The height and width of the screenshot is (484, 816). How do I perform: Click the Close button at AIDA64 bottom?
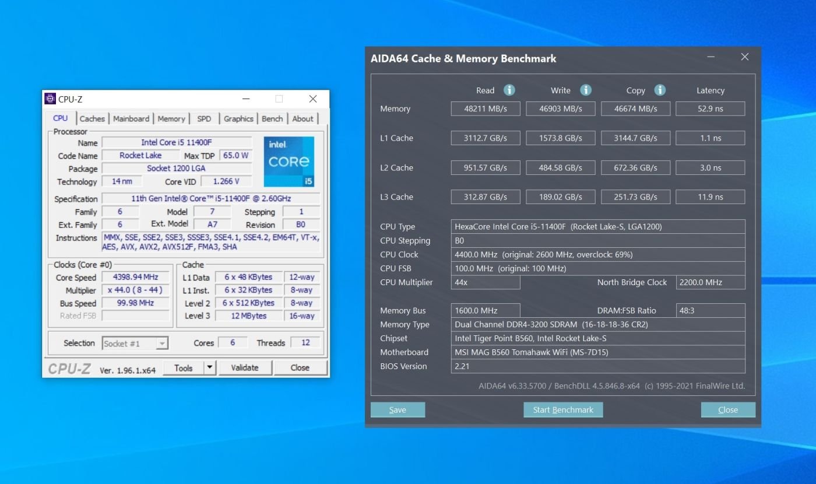coord(728,410)
